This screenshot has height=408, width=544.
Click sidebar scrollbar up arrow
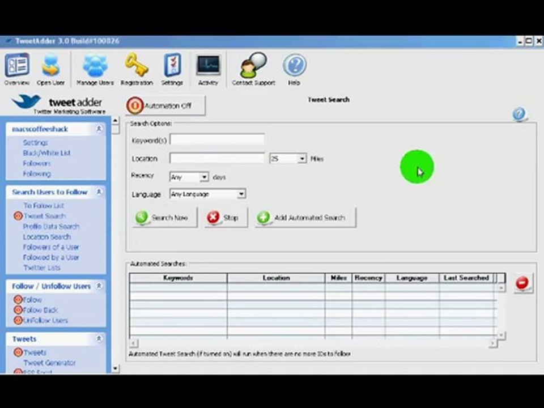pyautogui.click(x=115, y=121)
